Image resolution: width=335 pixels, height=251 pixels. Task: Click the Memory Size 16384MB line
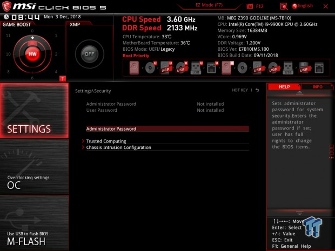point(242,30)
